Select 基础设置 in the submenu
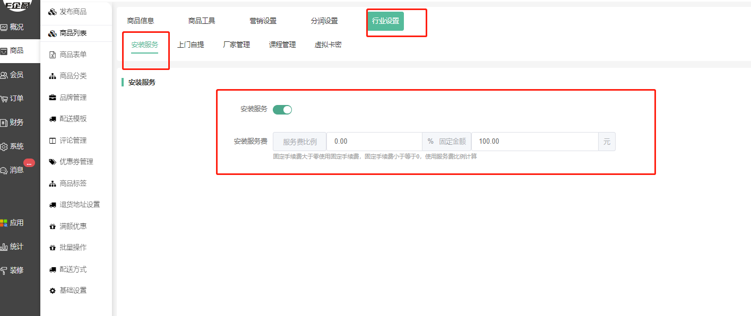751x316 pixels. (x=73, y=291)
